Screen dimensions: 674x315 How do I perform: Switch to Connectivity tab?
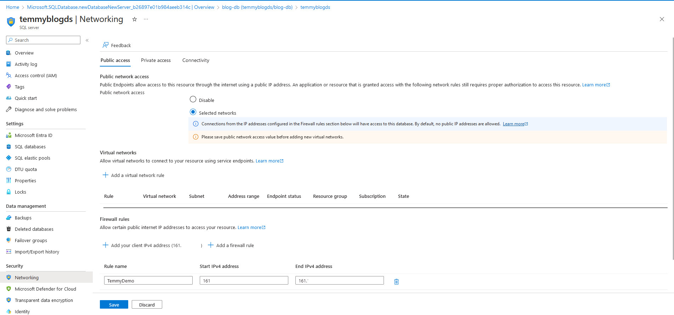click(x=196, y=61)
